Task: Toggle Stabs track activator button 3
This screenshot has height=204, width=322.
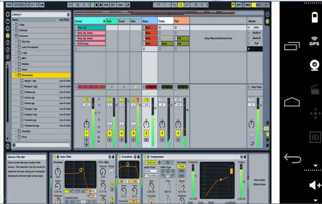Action: [162, 133]
